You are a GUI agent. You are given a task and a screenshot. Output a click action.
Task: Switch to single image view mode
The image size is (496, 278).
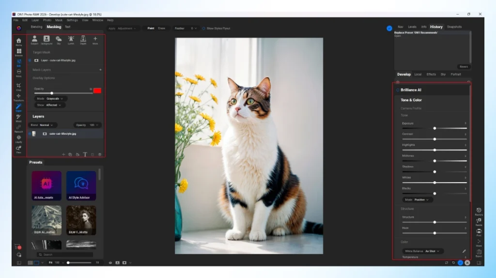(36, 263)
